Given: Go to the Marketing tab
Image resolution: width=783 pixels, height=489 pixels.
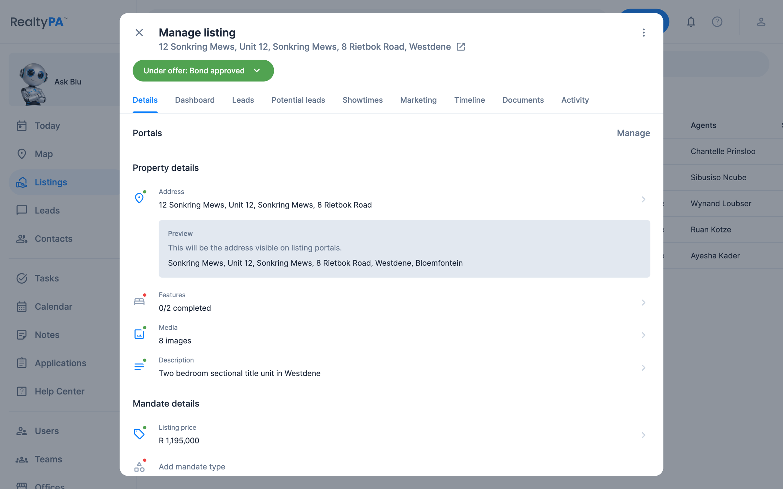Looking at the screenshot, I should (418, 100).
